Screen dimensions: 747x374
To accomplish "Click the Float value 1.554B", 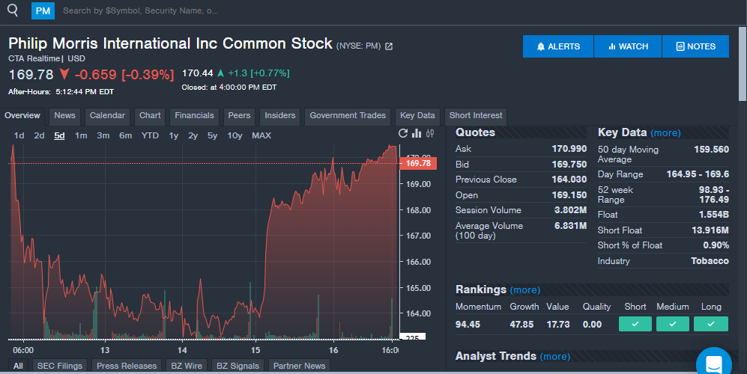I will pos(714,215).
